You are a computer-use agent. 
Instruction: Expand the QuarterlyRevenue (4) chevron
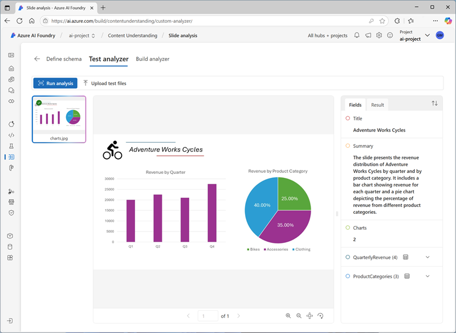[x=427, y=257]
